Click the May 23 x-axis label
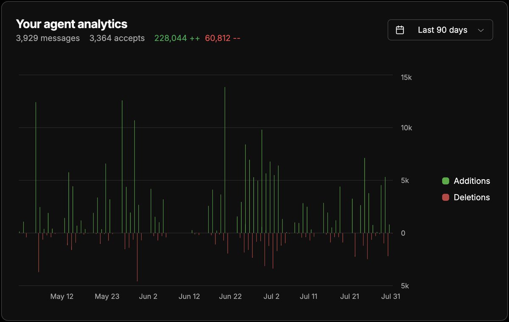The height and width of the screenshot is (322, 509). 107,297
